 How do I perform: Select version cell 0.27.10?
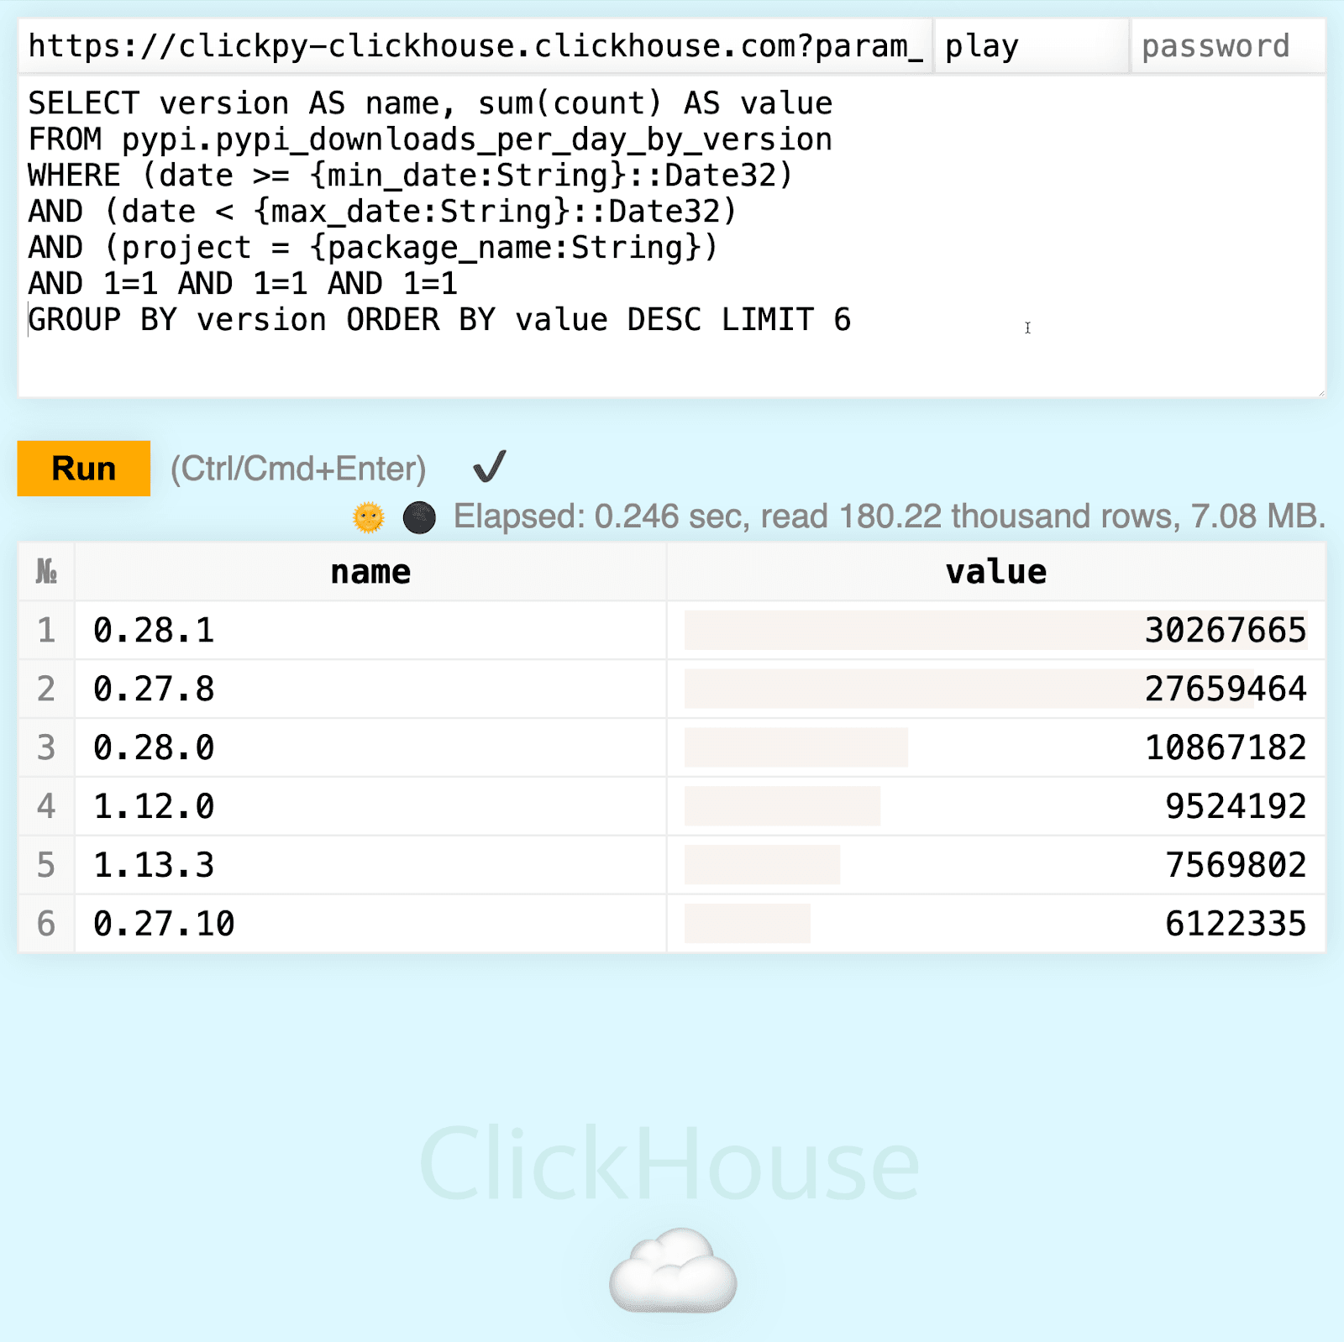coord(370,924)
